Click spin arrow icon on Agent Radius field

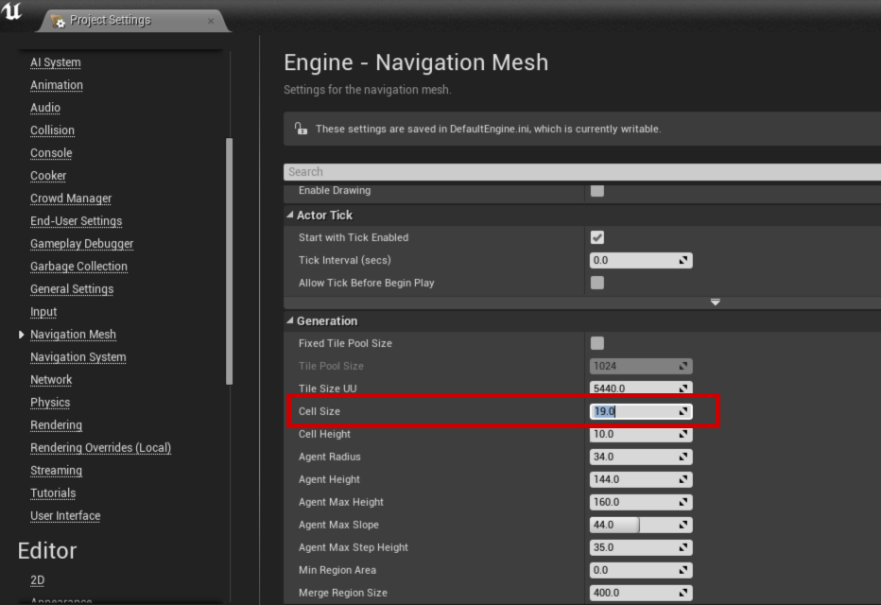683,457
